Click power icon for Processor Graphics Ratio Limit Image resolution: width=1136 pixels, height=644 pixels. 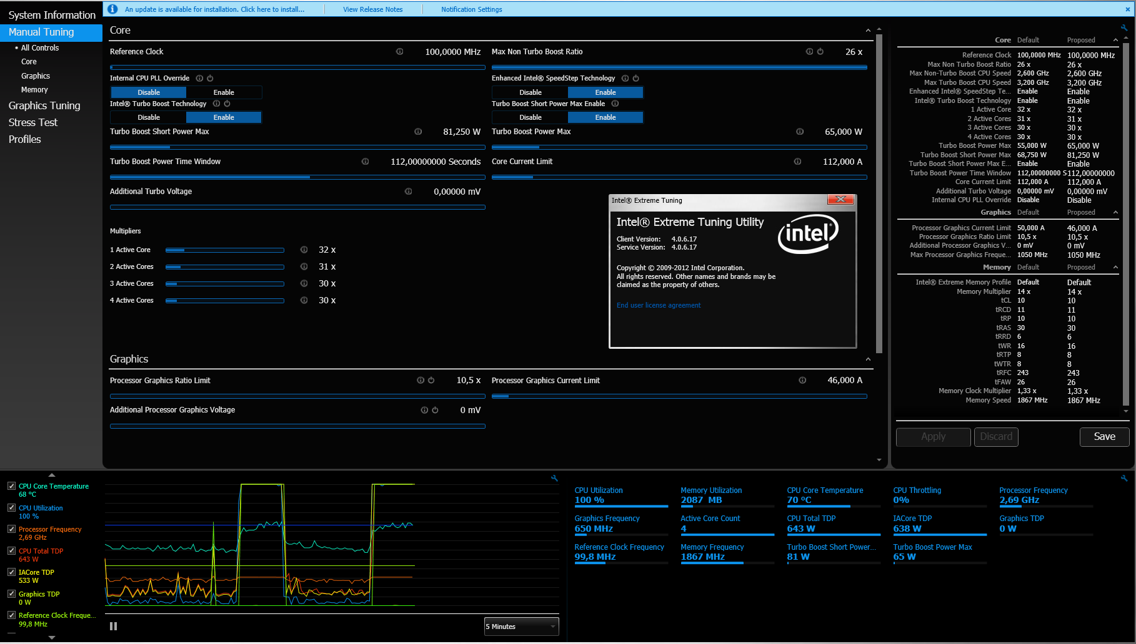pos(431,380)
